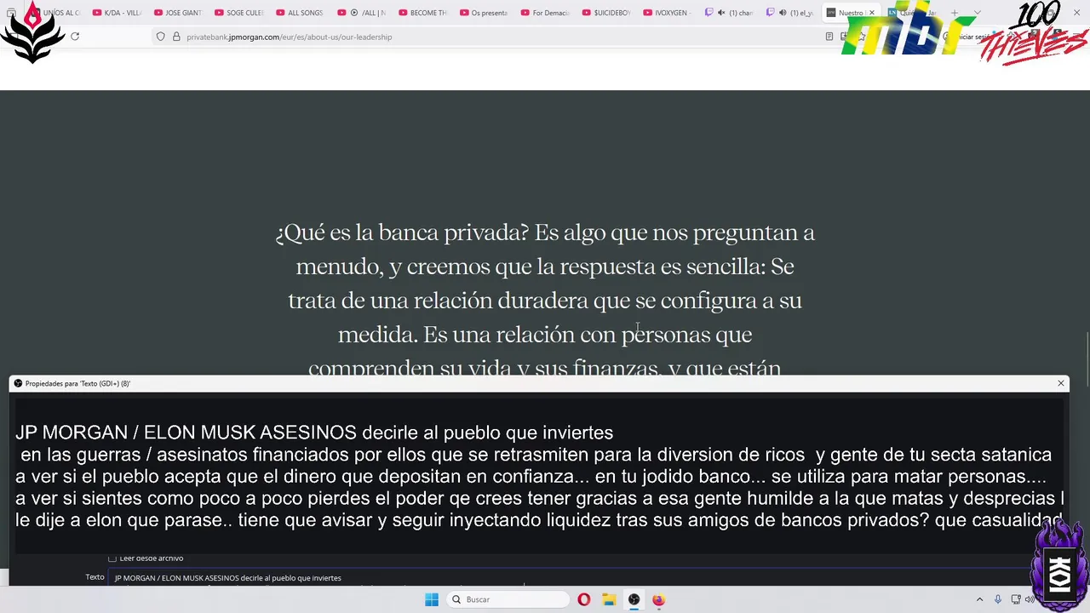Switch to the $UICIDEBOY tab

point(607,13)
